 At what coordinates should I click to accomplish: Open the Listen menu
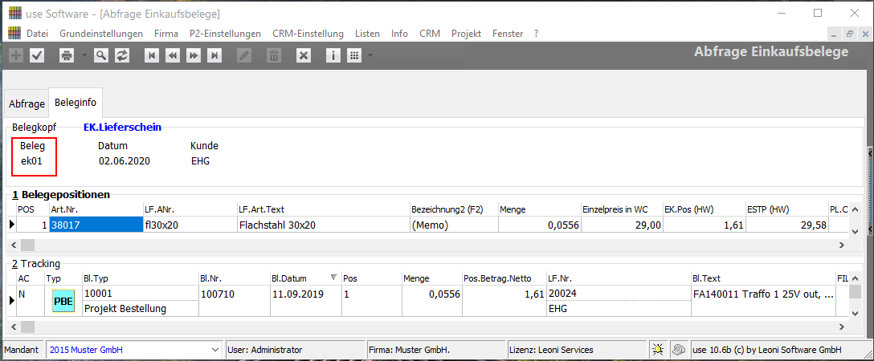[x=367, y=34]
